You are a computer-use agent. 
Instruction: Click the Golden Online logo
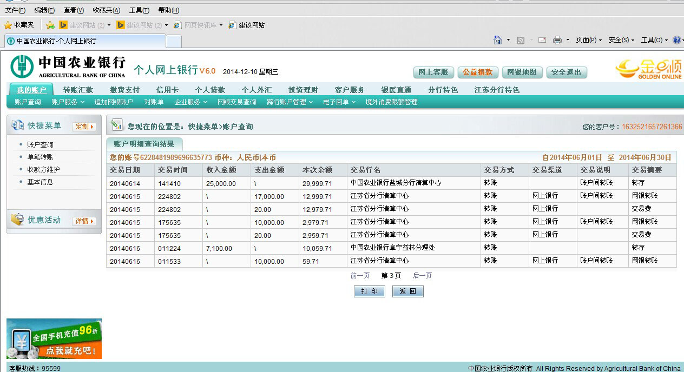[x=648, y=69]
